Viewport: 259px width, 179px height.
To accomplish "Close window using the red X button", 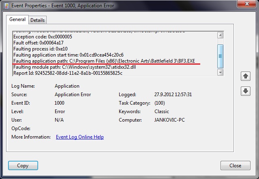I will point(246,4).
